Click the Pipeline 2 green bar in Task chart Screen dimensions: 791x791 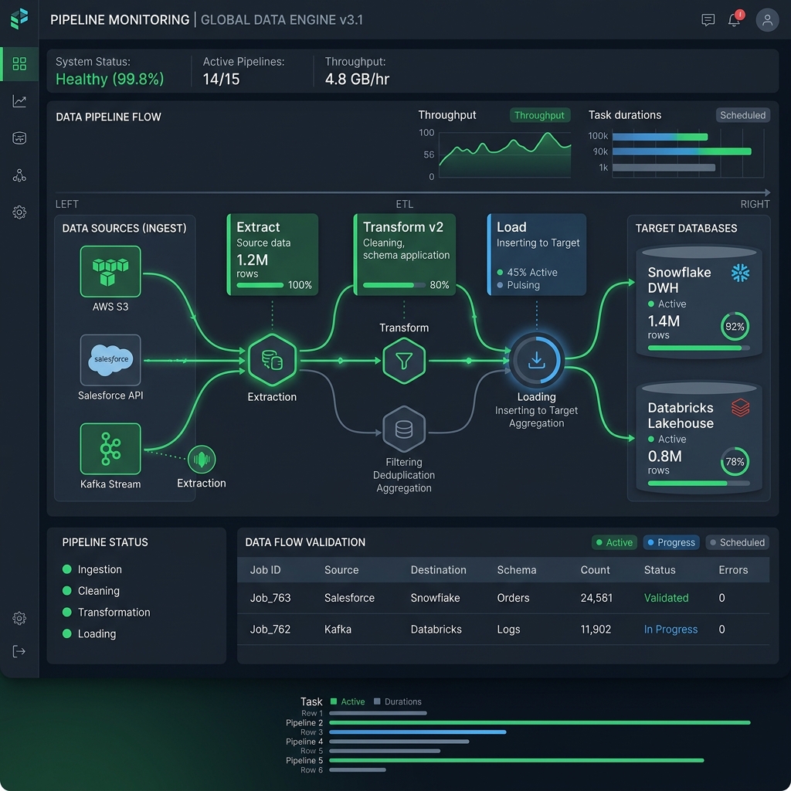(540, 722)
